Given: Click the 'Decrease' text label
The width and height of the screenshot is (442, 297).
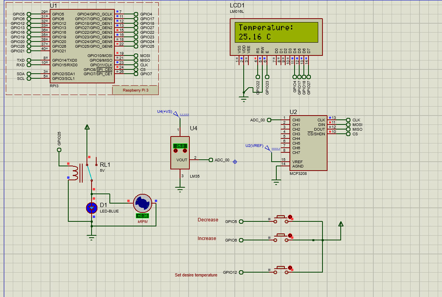Looking at the screenshot, I should 208,220.
